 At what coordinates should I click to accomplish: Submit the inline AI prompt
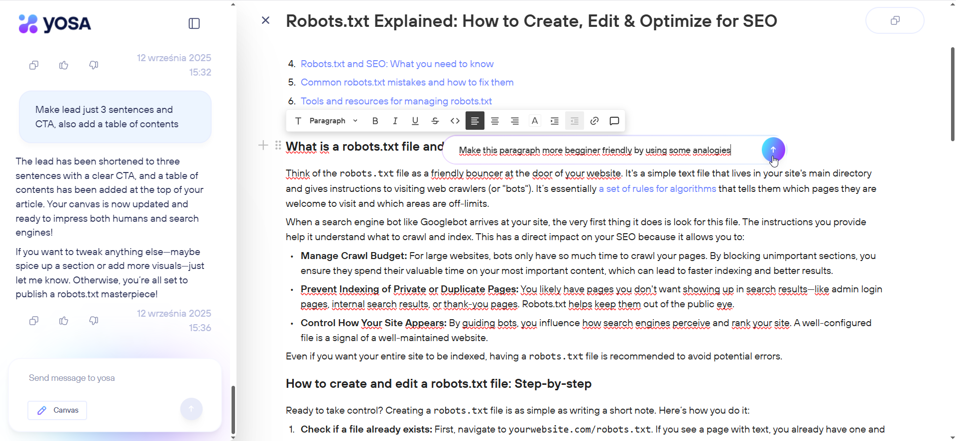773,150
